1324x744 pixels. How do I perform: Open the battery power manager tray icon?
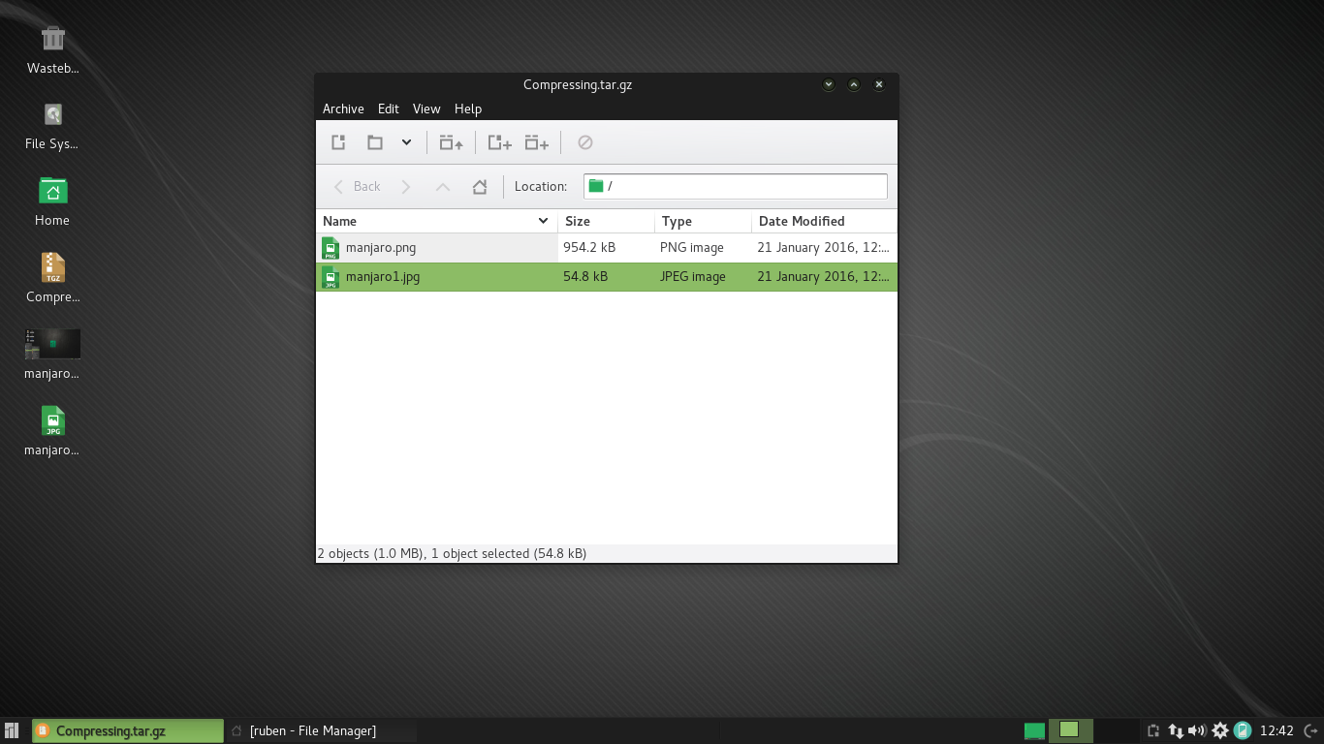click(1242, 730)
